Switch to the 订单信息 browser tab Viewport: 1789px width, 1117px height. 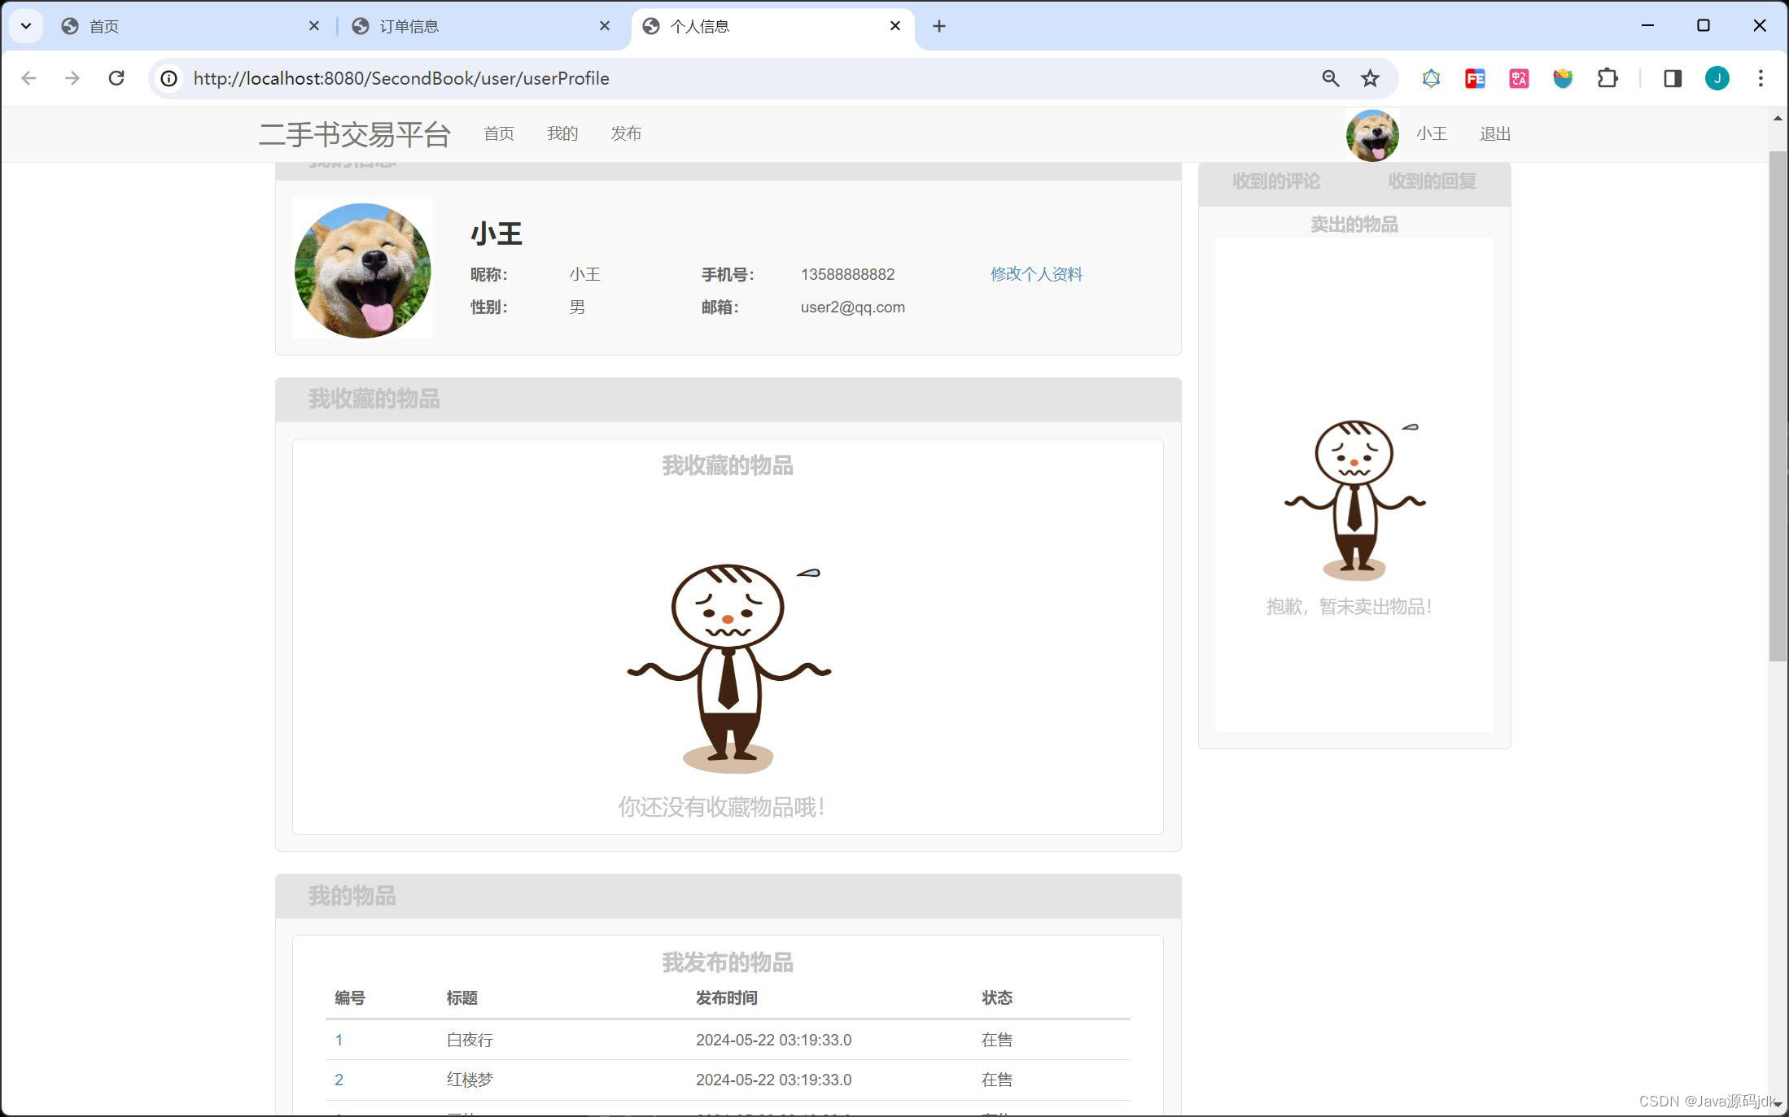409,26
